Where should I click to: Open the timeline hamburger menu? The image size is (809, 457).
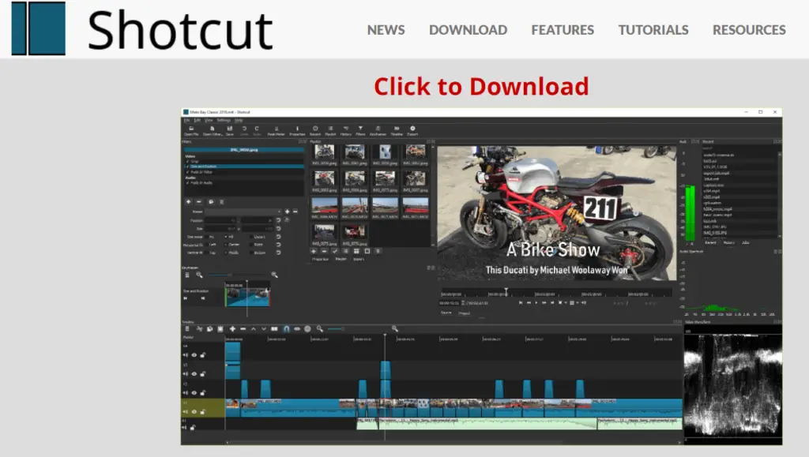187,328
